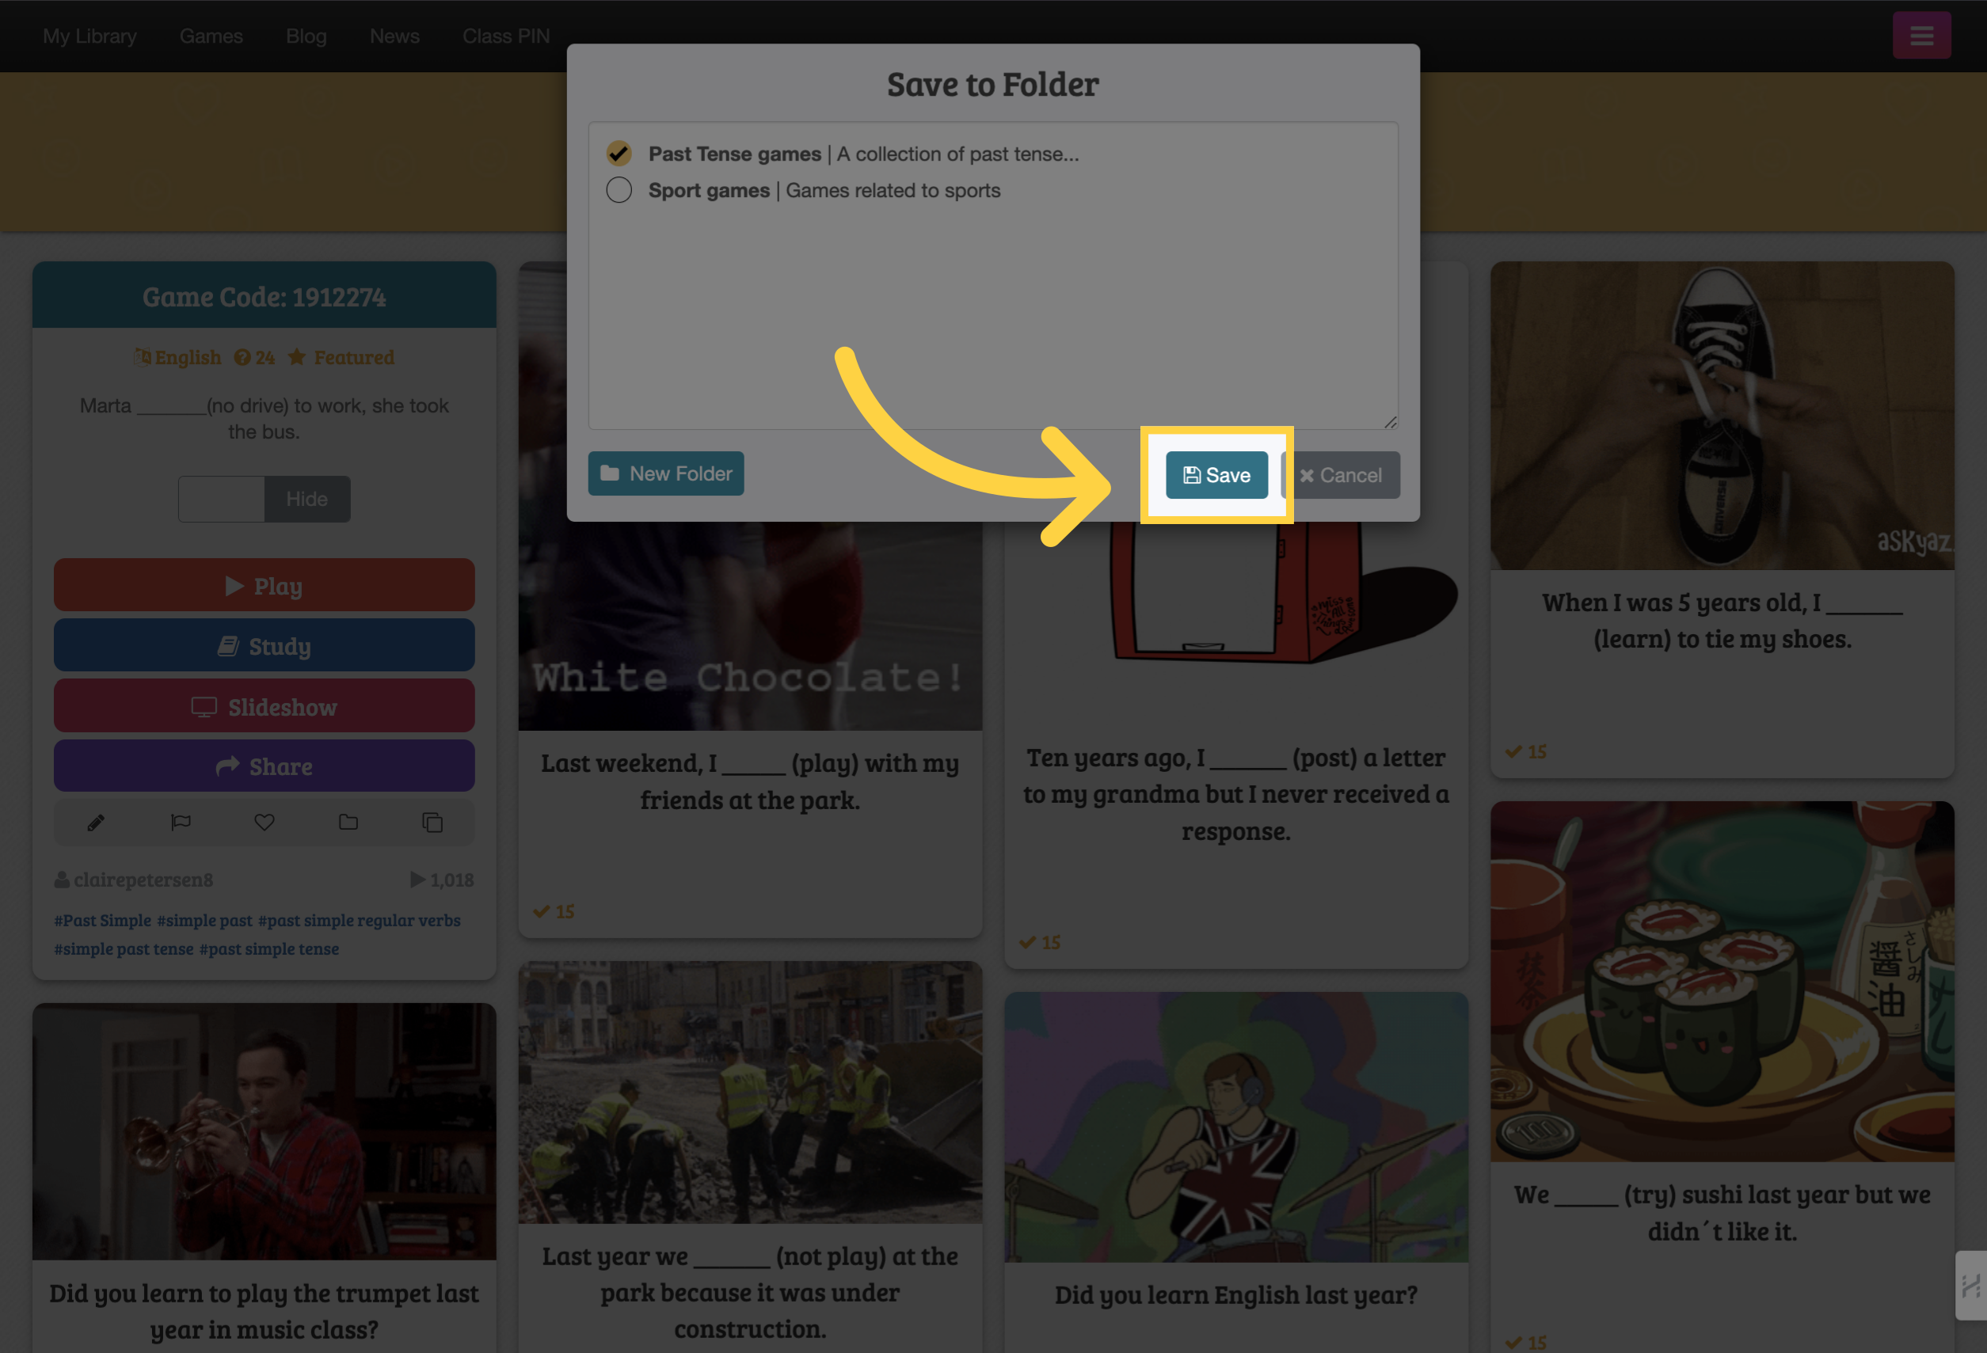This screenshot has height=1353, width=1987.
Task: Click the #Past Simple tag
Action: [x=103, y=921]
